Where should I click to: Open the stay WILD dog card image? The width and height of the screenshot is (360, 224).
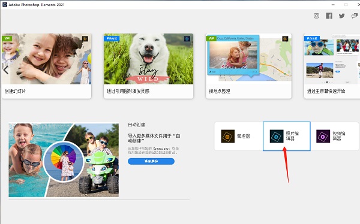149,59
